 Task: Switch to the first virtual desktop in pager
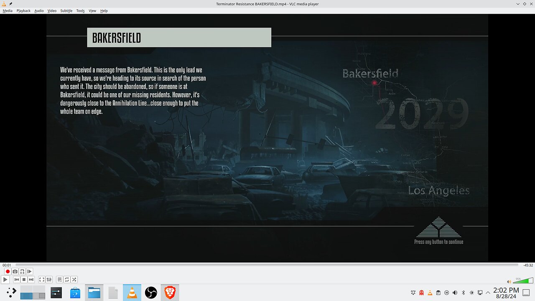26,293
